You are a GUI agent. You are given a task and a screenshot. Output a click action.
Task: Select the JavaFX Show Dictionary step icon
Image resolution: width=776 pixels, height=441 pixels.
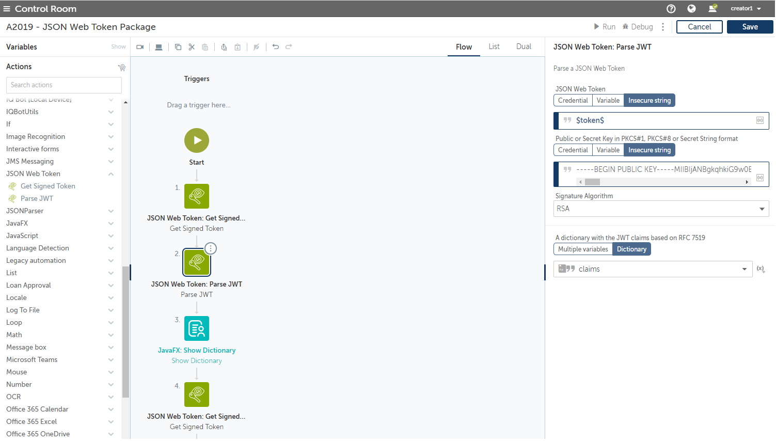197,328
